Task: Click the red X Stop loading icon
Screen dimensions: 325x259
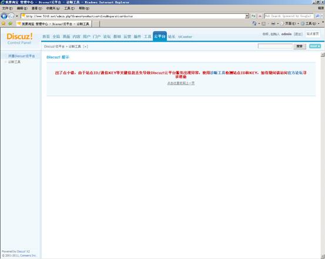Action: click(x=260, y=16)
